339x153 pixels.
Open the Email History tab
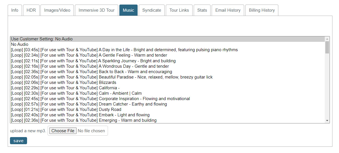228,10
